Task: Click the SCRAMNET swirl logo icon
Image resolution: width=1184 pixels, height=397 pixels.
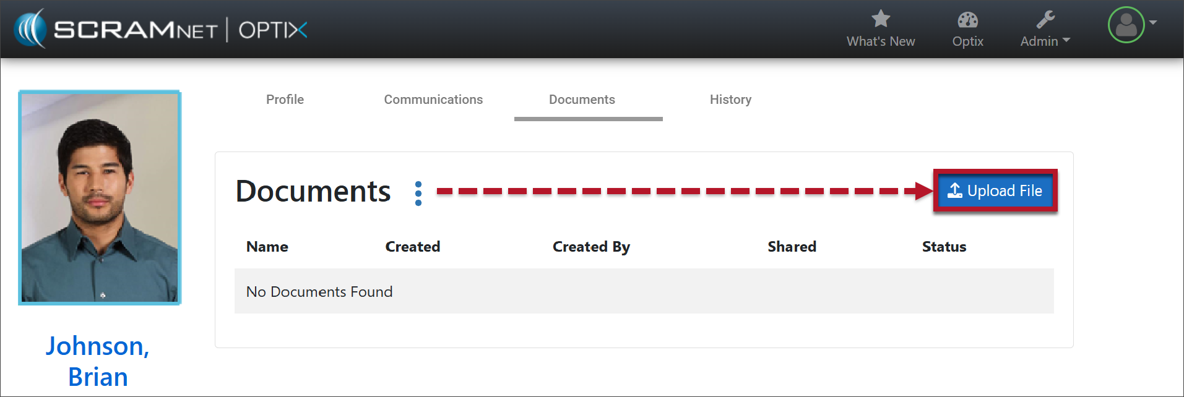Action: click(30, 29)
